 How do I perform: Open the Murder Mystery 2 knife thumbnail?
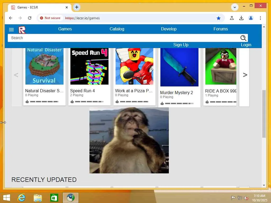pos(179,67)
